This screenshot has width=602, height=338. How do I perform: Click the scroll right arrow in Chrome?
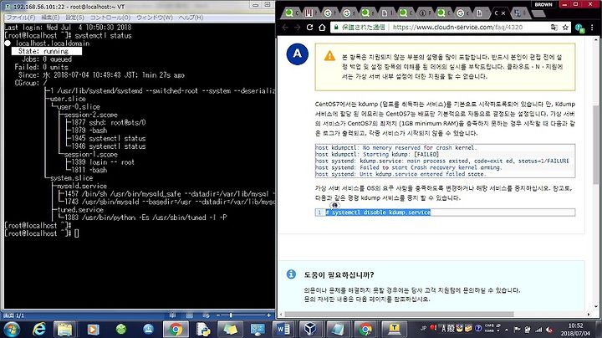click(x=589, y=315)
